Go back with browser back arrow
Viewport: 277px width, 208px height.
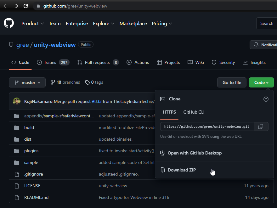(x=6, y=6)
